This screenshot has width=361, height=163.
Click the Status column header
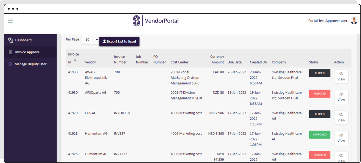314,62
